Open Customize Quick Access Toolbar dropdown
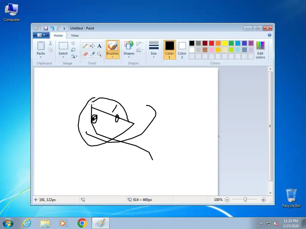The image size is (306, 229). point(65,28)
